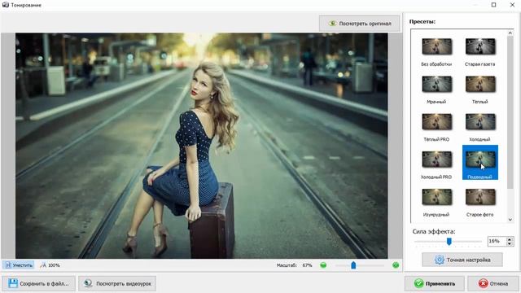Increase effect strength with up arrow
The width and height of the screenshot is (521, 293).
tap(510, 238)
